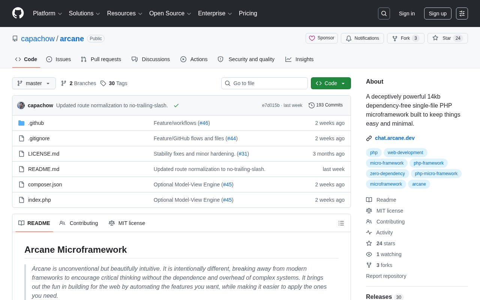This screenshot has width=480, height=300.
Task: Open the green Code dropdown
Action: 330,83
